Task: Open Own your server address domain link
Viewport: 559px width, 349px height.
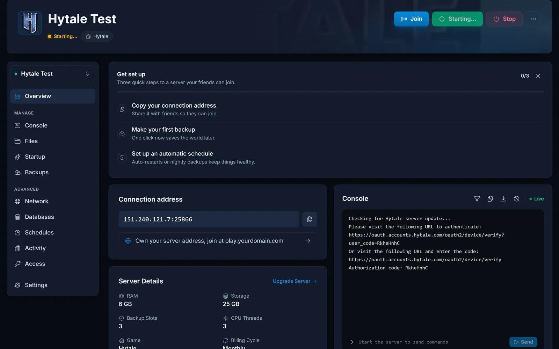Action: [x=218, y=241]
